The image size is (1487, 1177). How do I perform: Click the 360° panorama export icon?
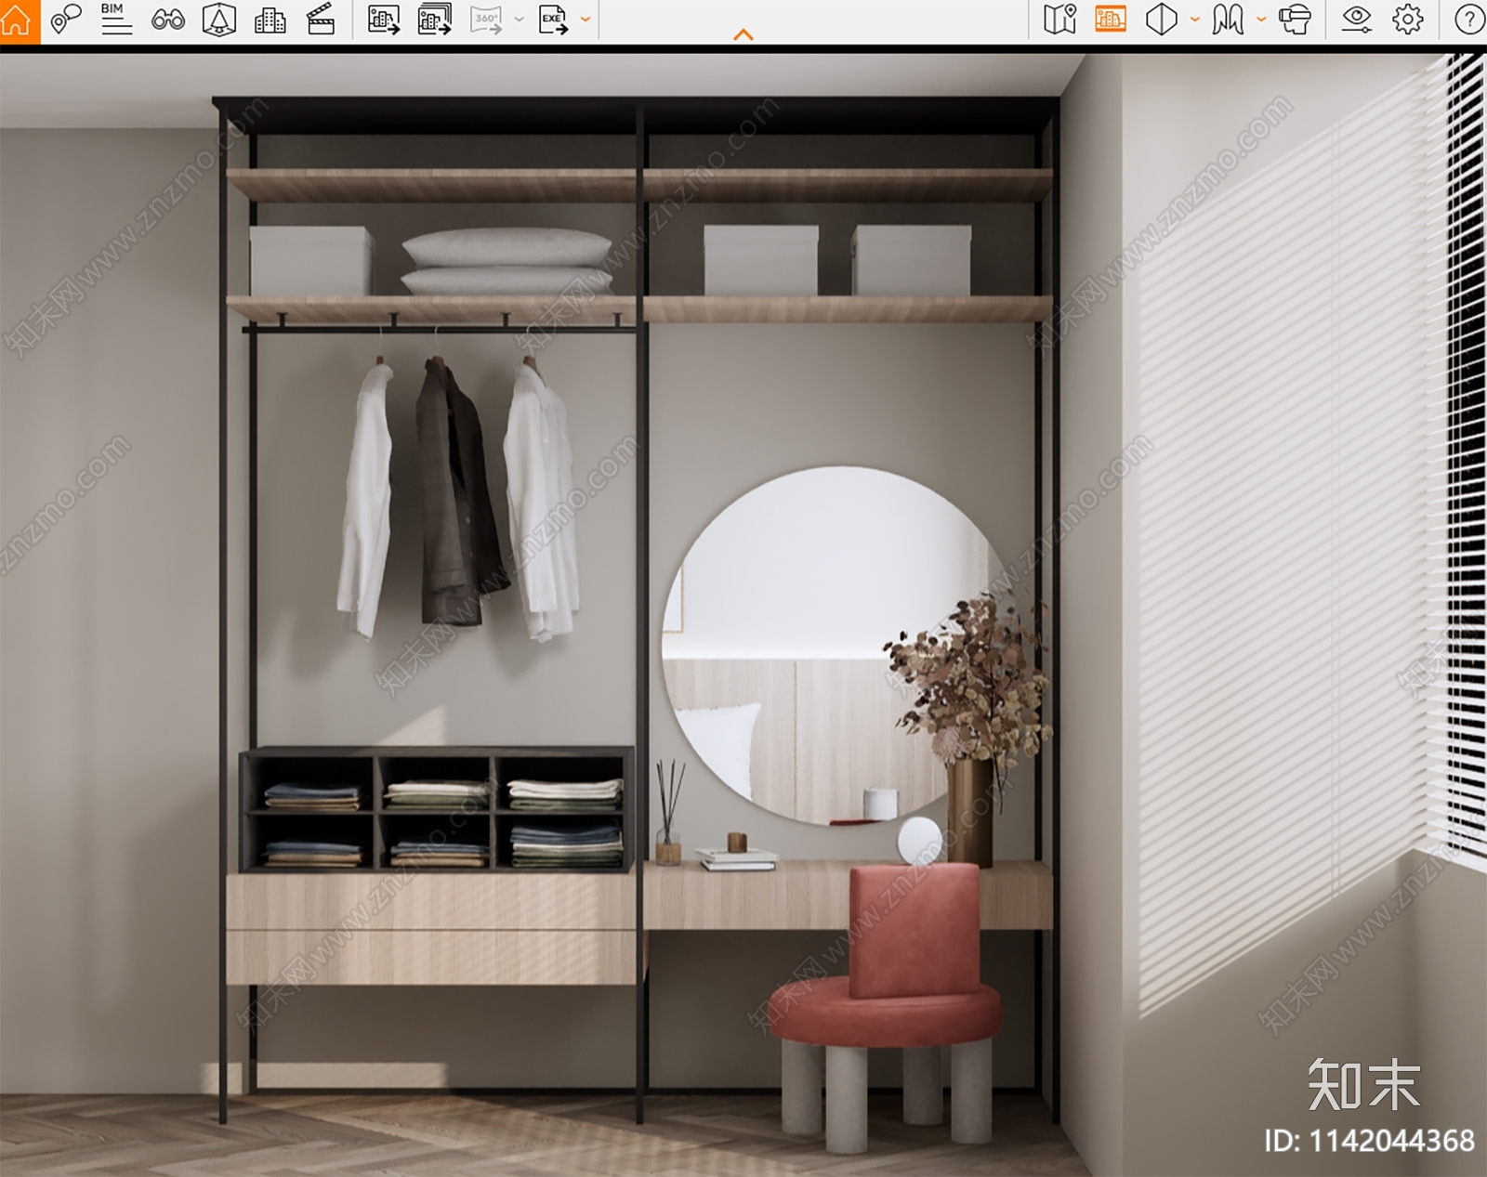(x=487, y=20)
